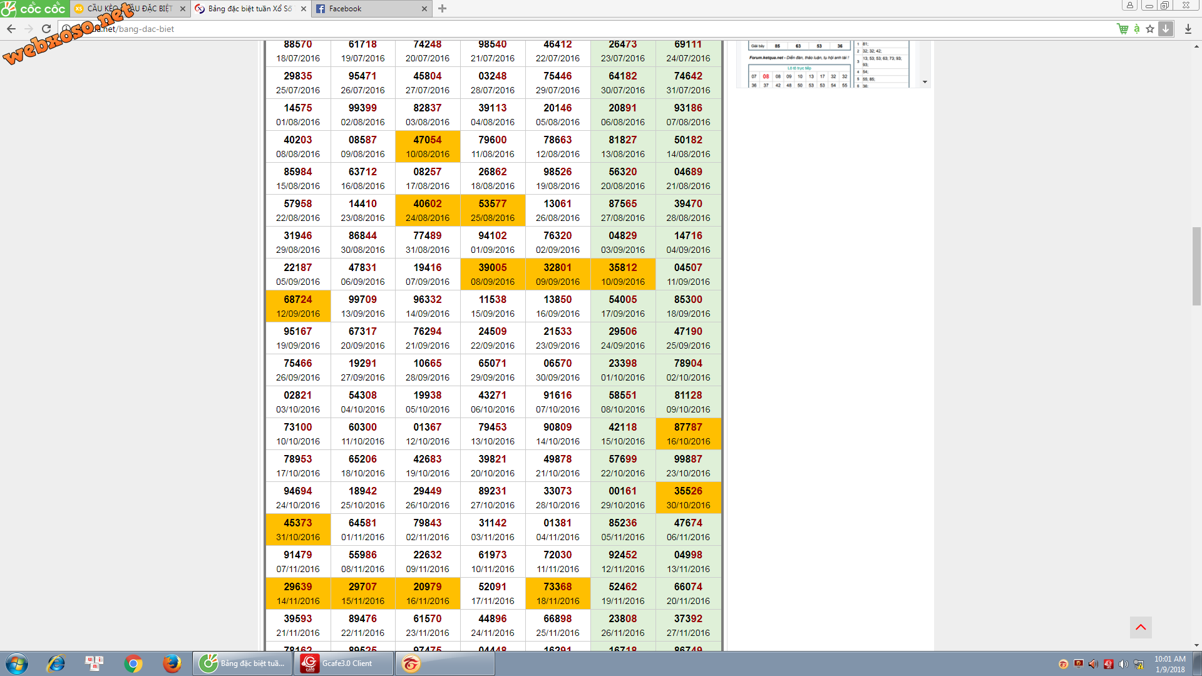Click the page vertical scrollbar thumb
1202x676 pixels.
(1196, 266)
